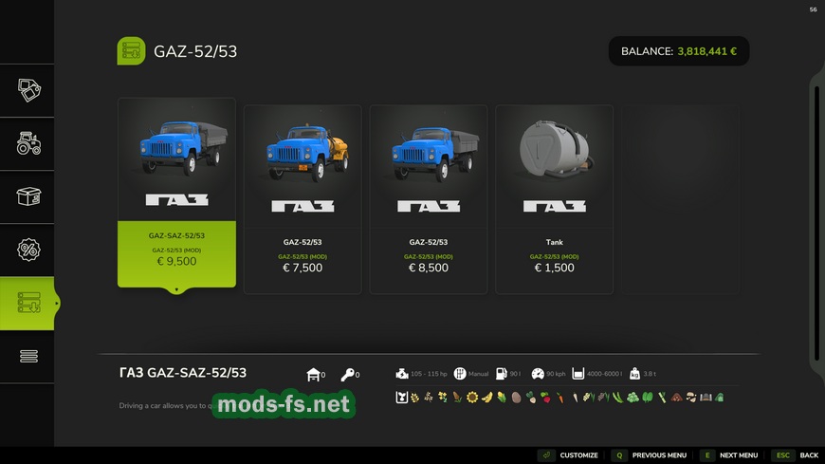Click the green category icon beside GAZ-52/53 title
The image size is (825, 464).
tap(131, 51)
